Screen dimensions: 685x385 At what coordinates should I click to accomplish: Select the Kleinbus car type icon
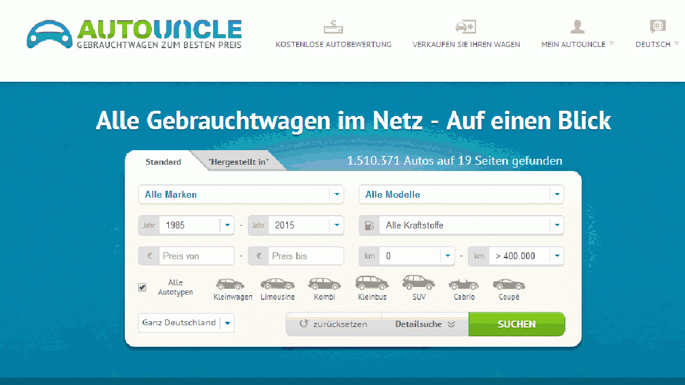coord(372,283)
